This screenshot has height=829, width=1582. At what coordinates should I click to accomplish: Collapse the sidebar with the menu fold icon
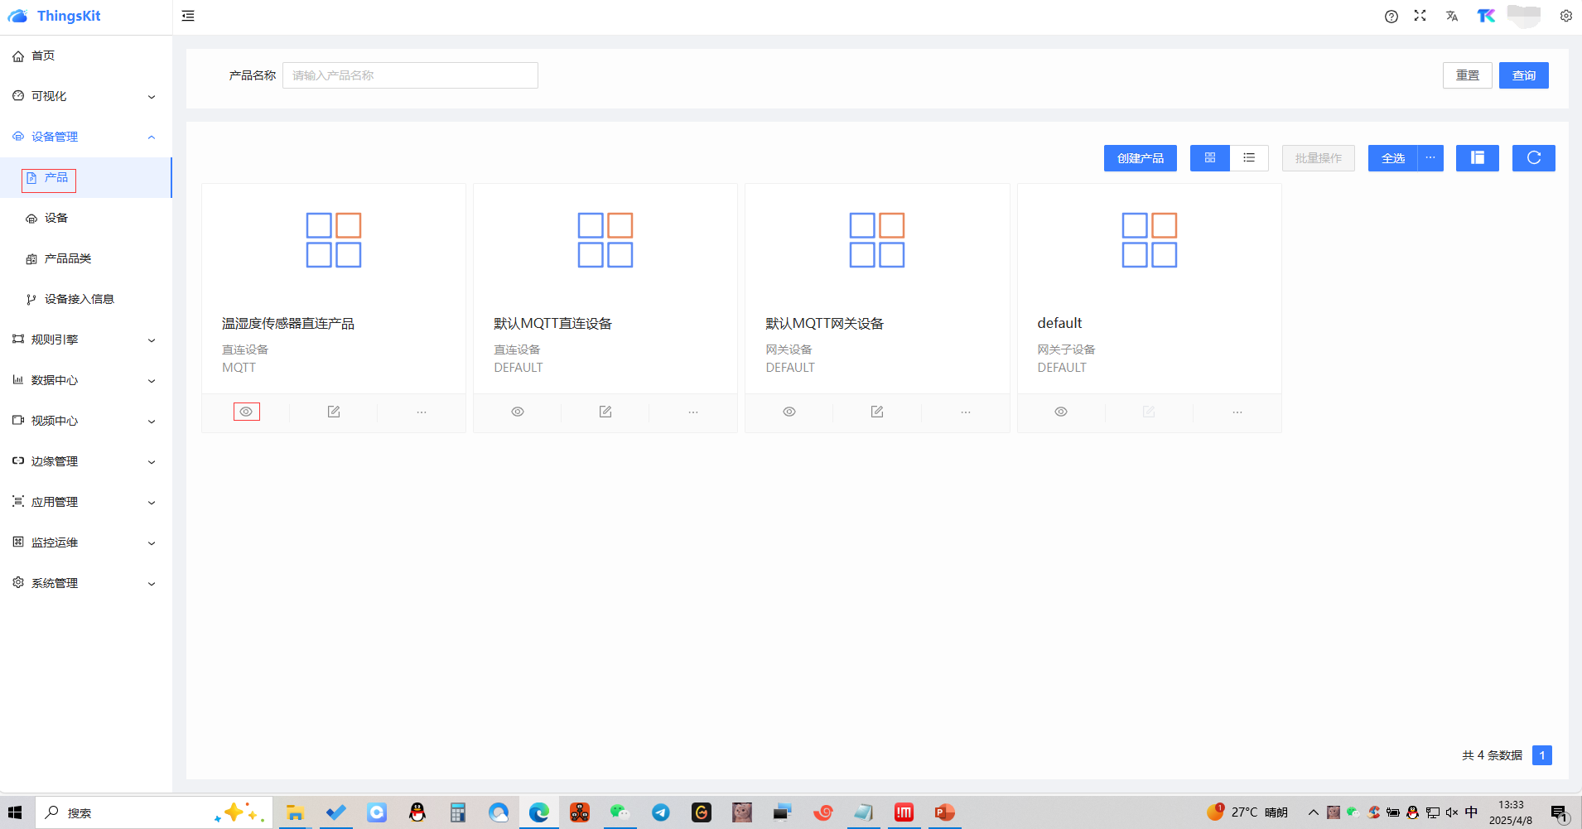[188, 16]
